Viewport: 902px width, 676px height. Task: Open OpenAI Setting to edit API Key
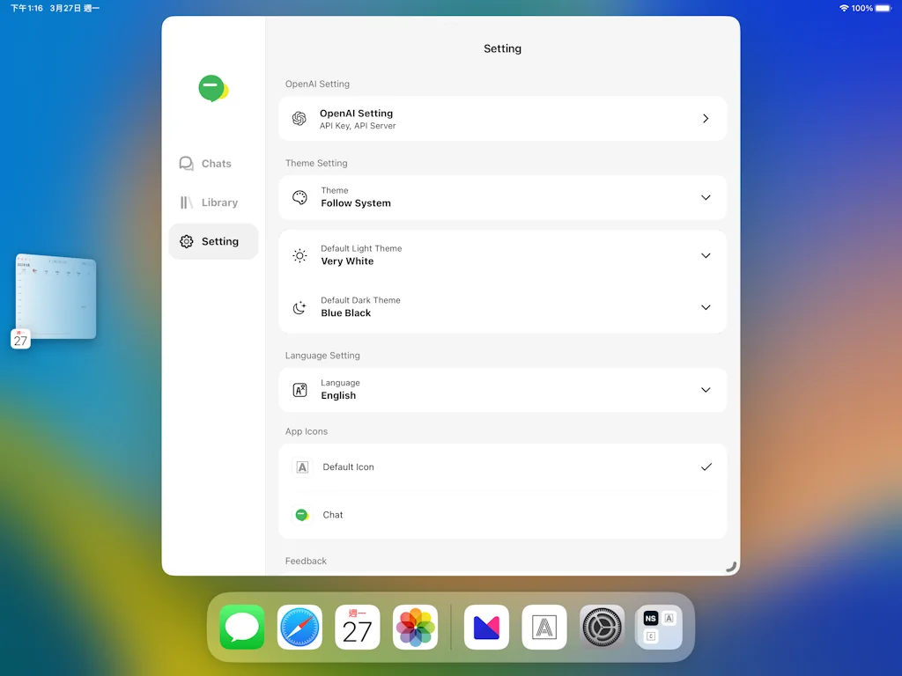coord(502,118)
